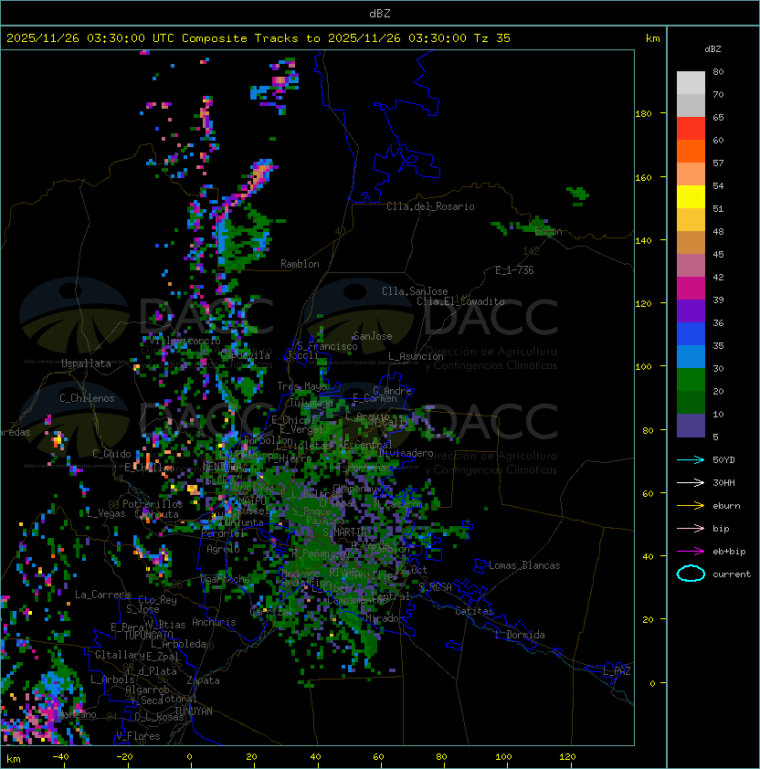Click the '50YD' legend label
760x769 pixels.
point(723,460)
